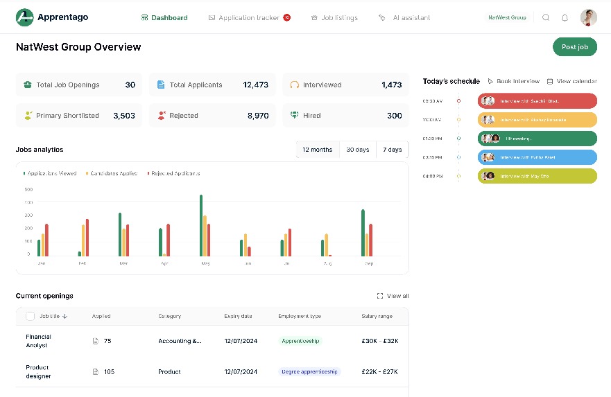The width and height of the screenshot is (611, 397).
Task: Toggle the select-all checkbox in table header
Action: pyautogui.click(x=30, y=316)
